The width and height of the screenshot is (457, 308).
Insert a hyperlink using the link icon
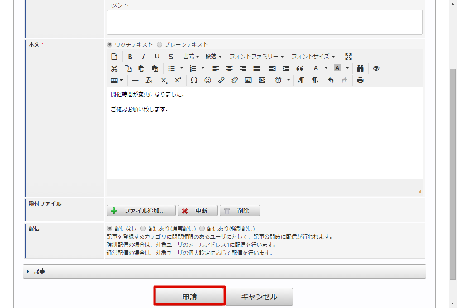[221, 80]
